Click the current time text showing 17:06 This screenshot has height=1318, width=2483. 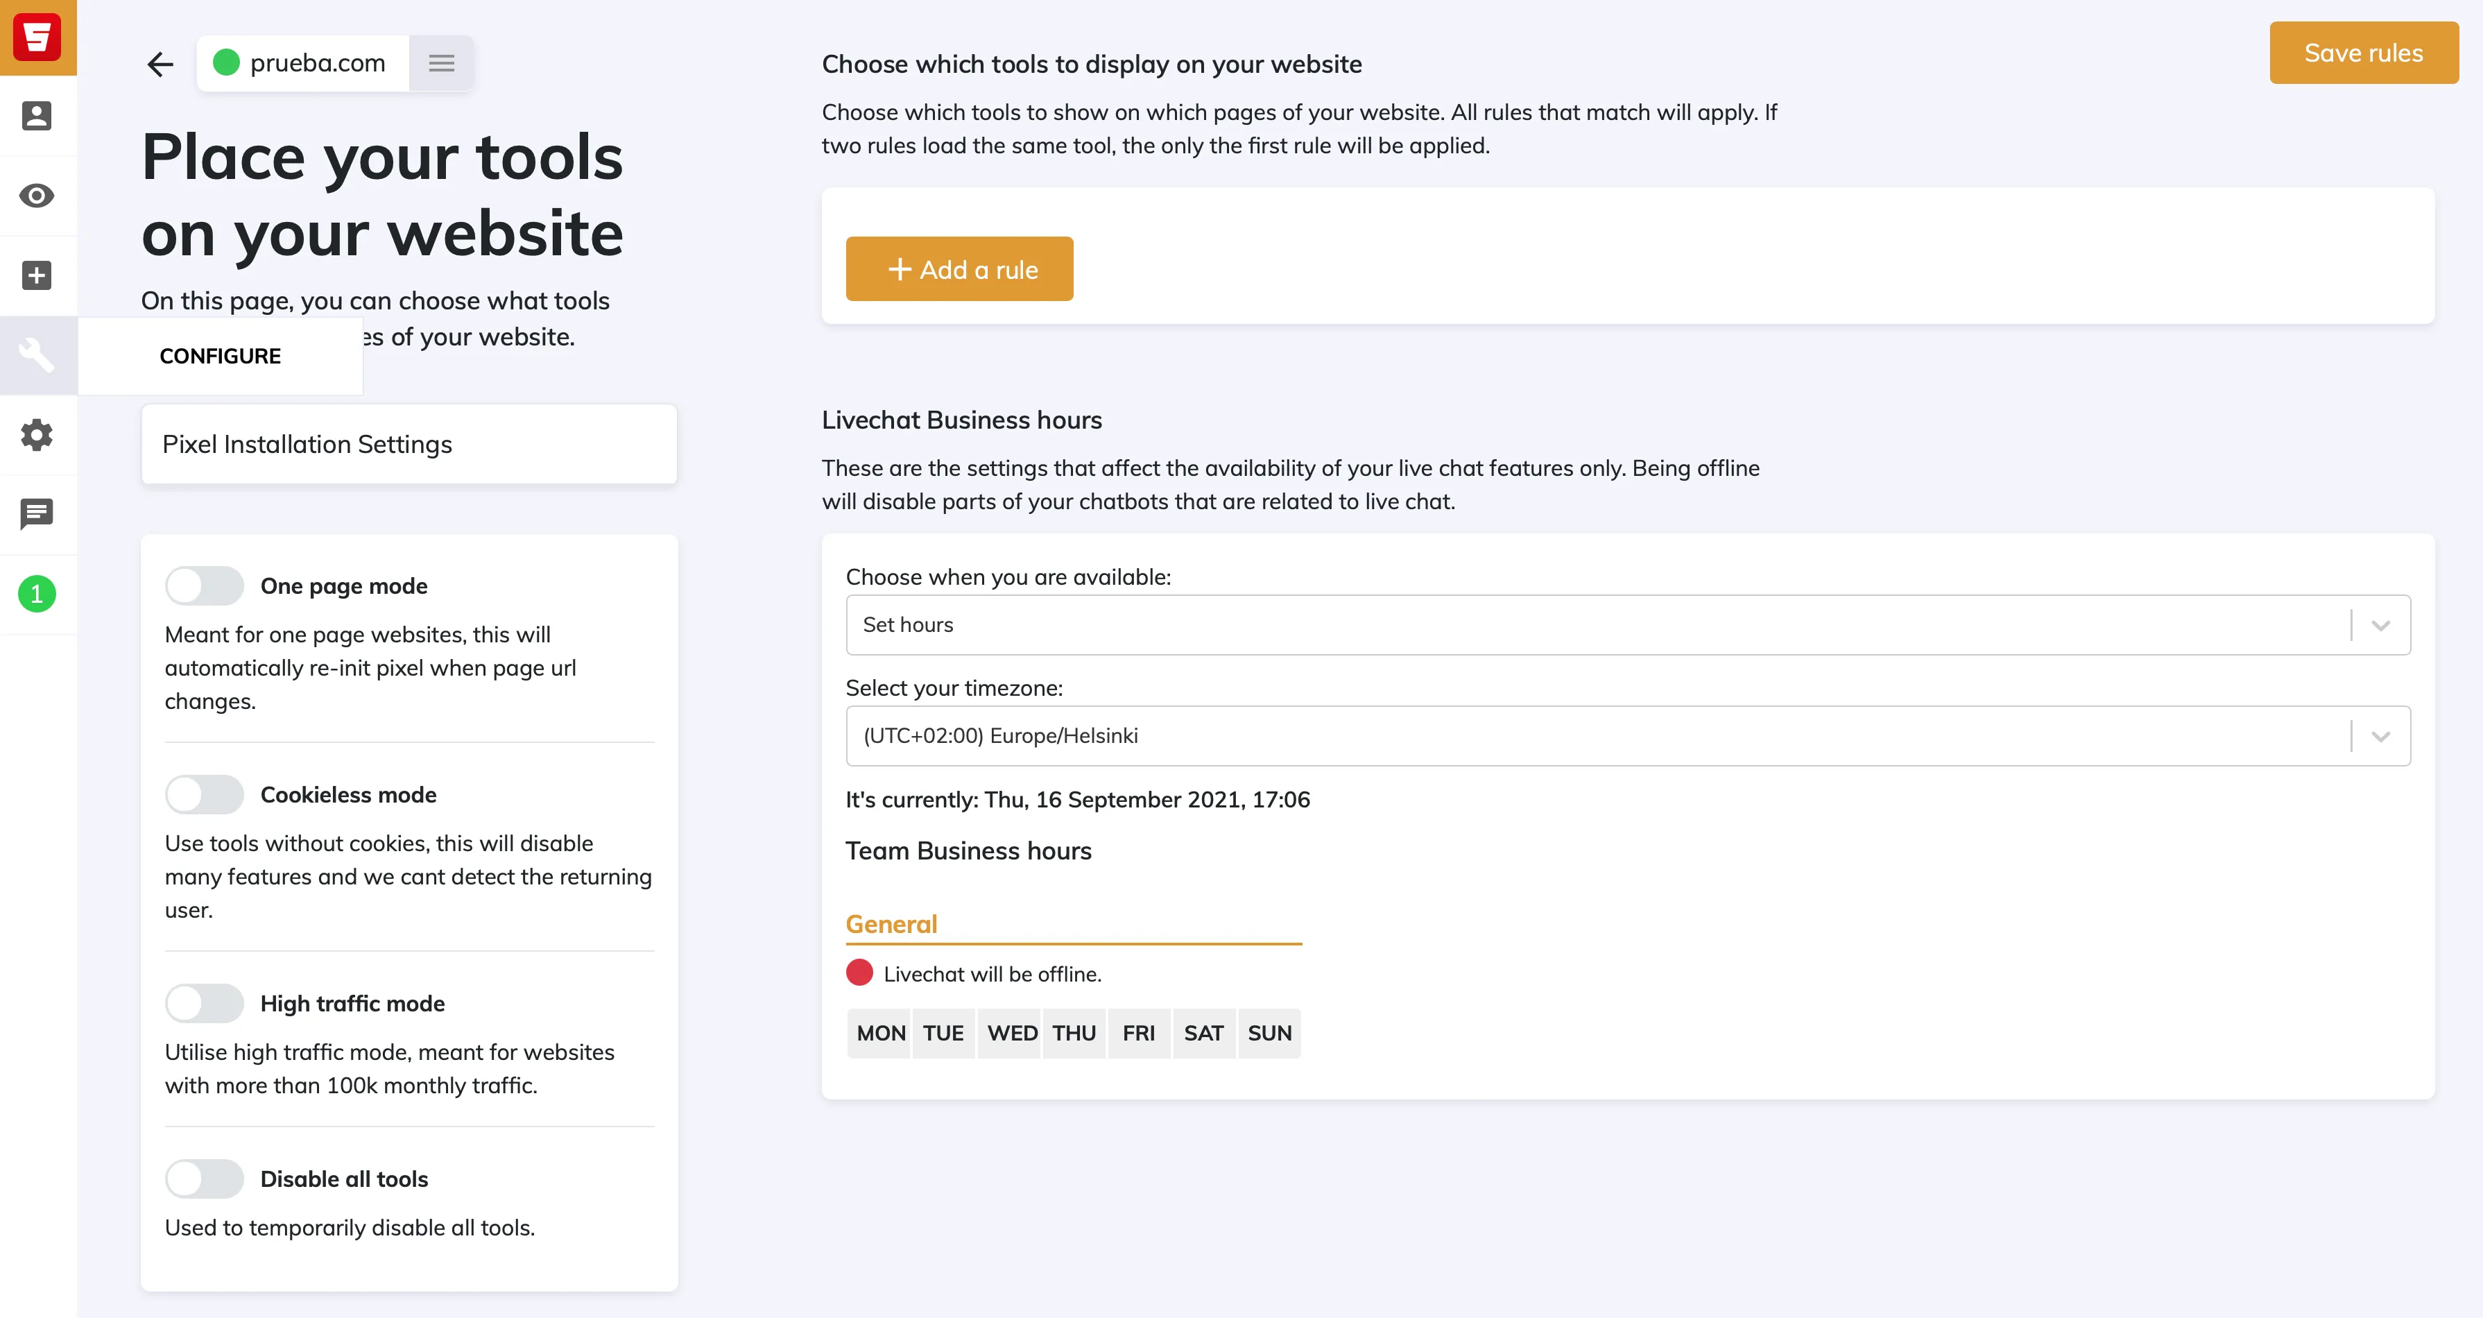click(1078, 799)
